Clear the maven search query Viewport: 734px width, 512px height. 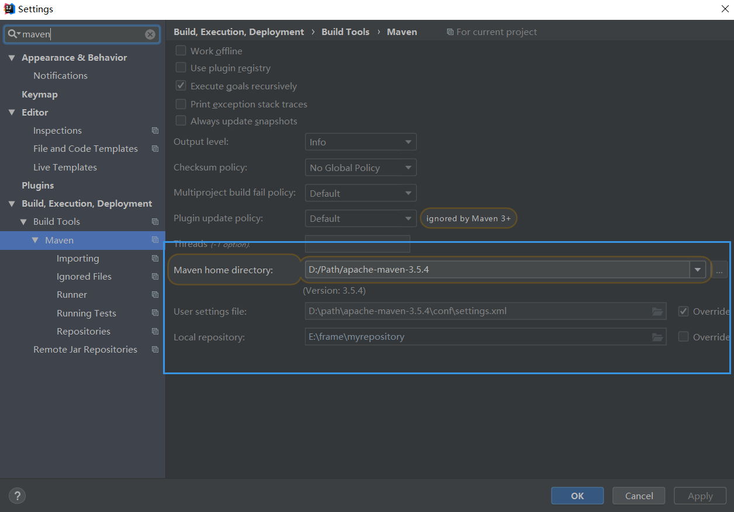point(150,34)
